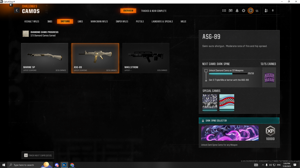Select the Marine SP weapon card
Screen dimensions: 300x168
(x=45, y=58)
